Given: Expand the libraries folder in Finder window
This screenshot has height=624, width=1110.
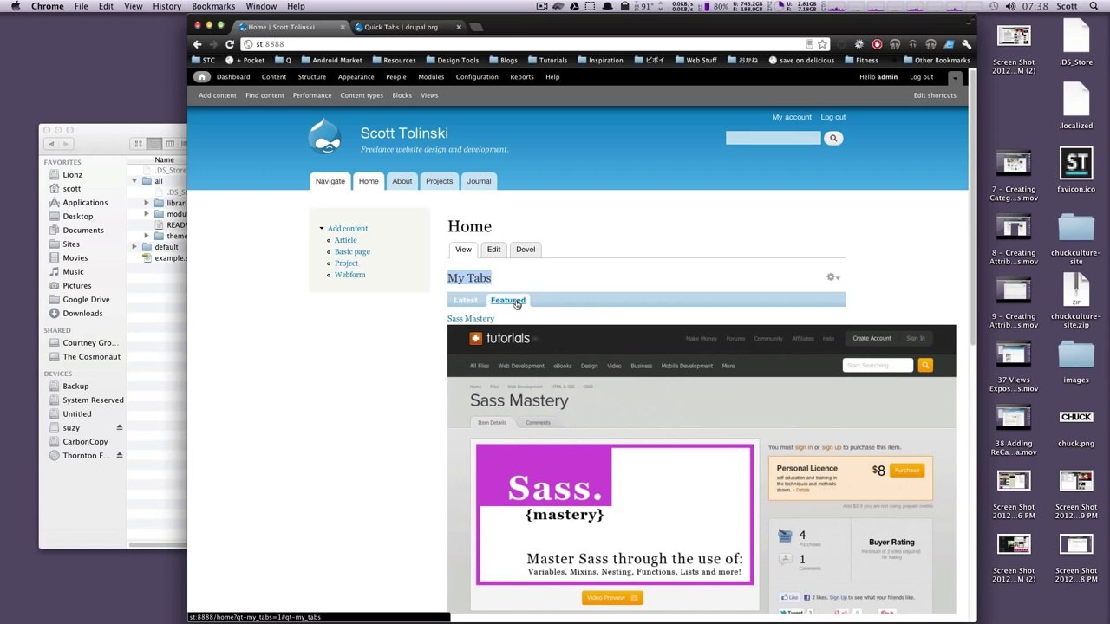Looking at the screenshot, I should coord(147,203).
